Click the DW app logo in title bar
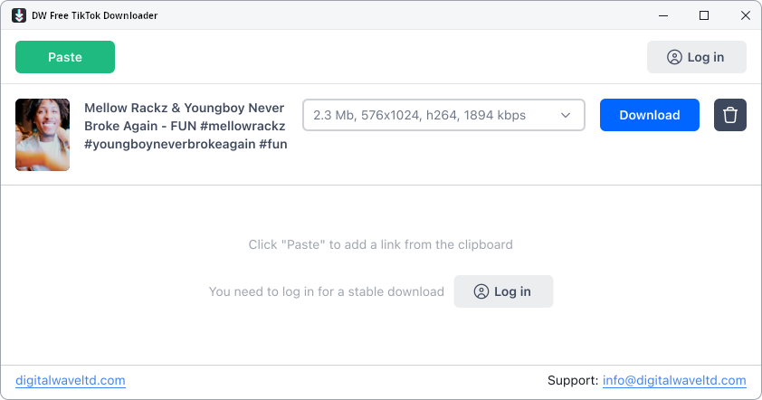762x400 pixels. [18, 15]
